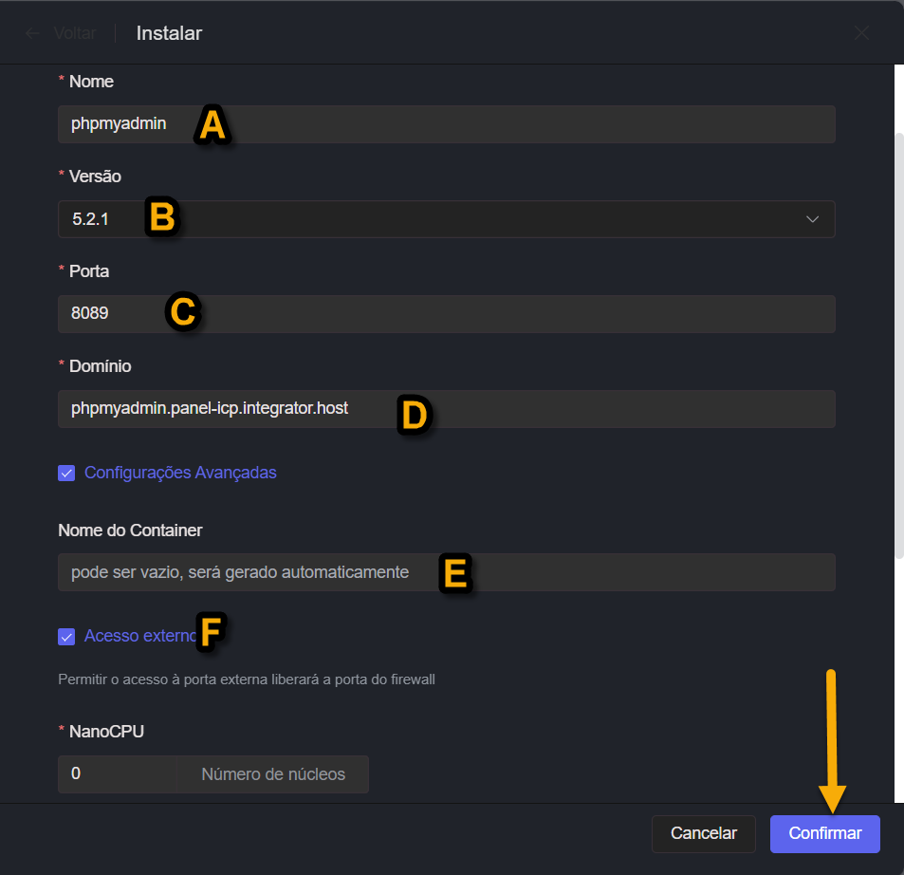Viewport: 904px width, 875px height.
Task: Click the Voltar link text
Action: click(x=75, y=33)
